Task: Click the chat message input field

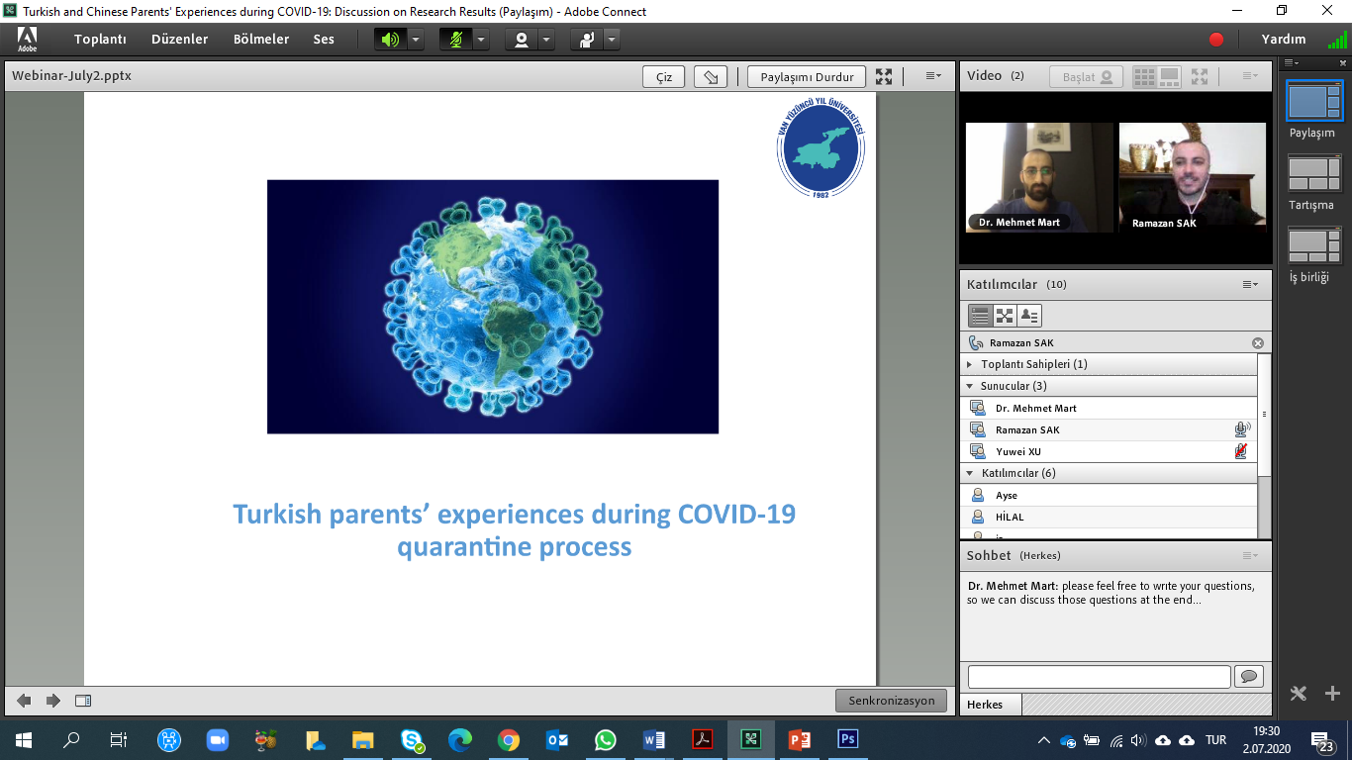Action: [x=1099, y=676]
